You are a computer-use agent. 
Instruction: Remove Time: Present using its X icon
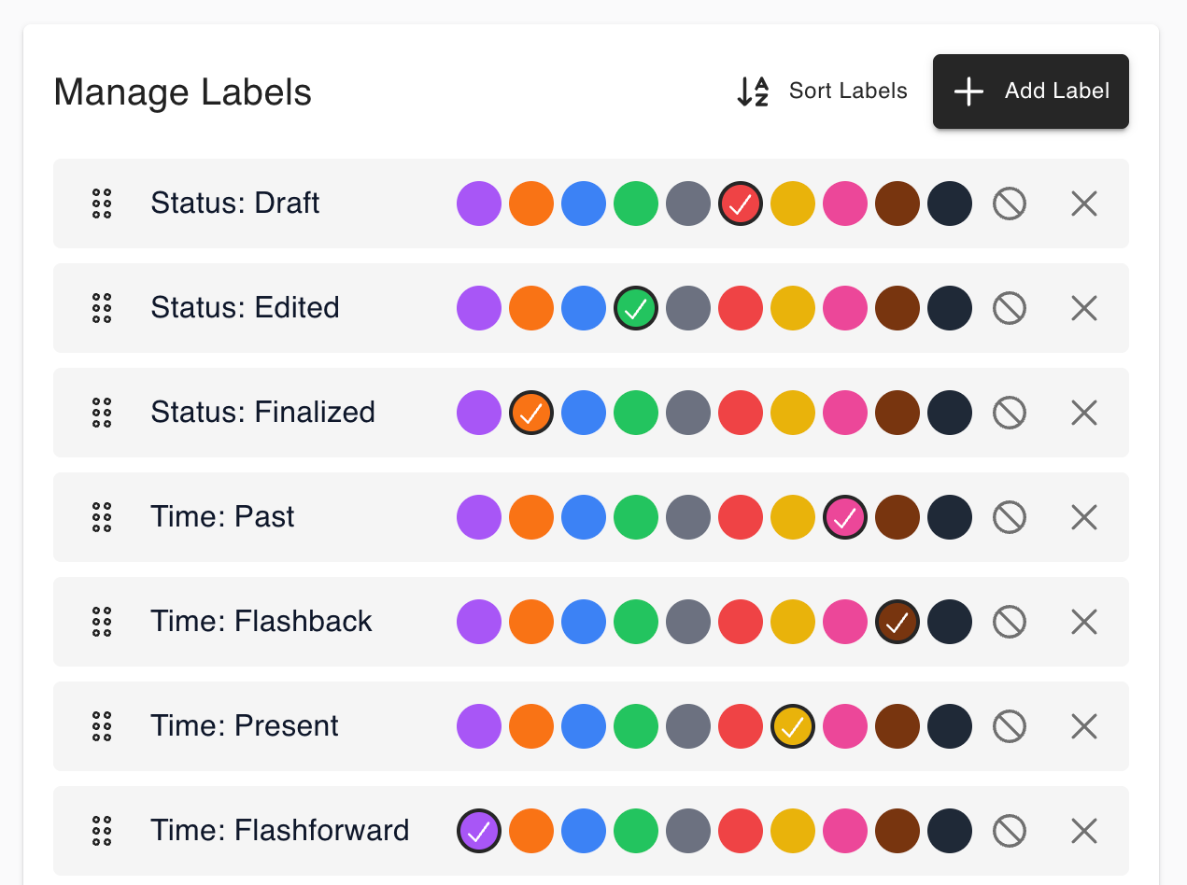click(1083, 725)
